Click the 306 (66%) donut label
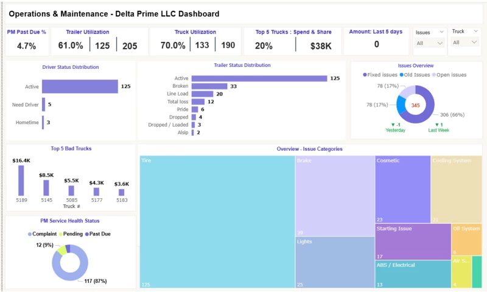This screenshot has width=487, height=292. [x=452, y=115]
